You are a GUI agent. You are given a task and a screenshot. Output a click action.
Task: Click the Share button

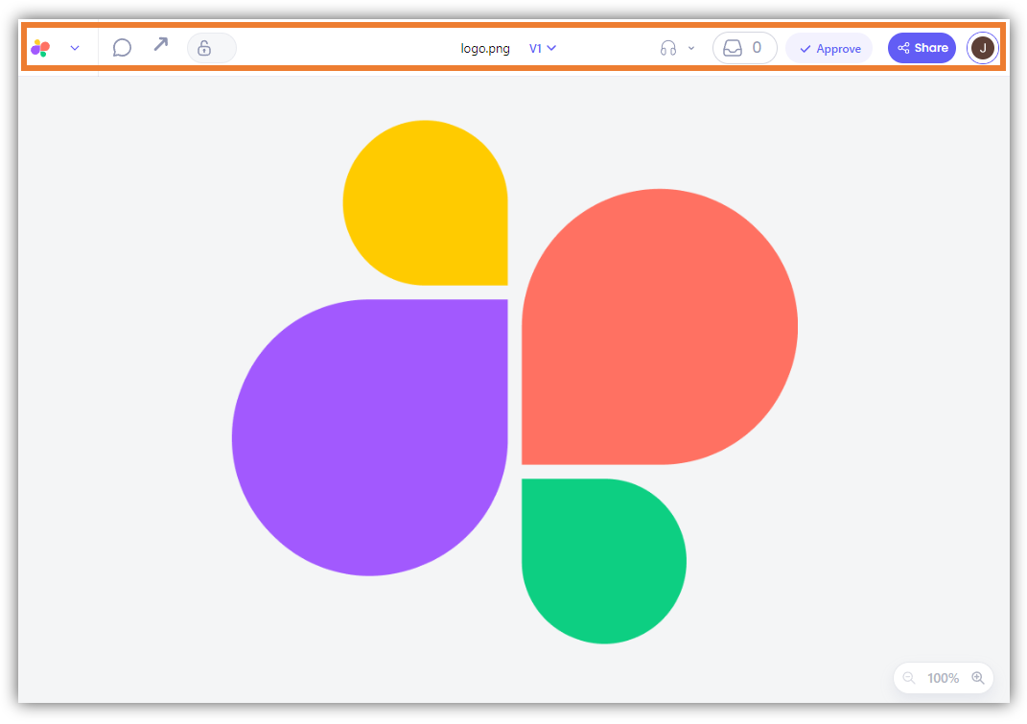922,48
